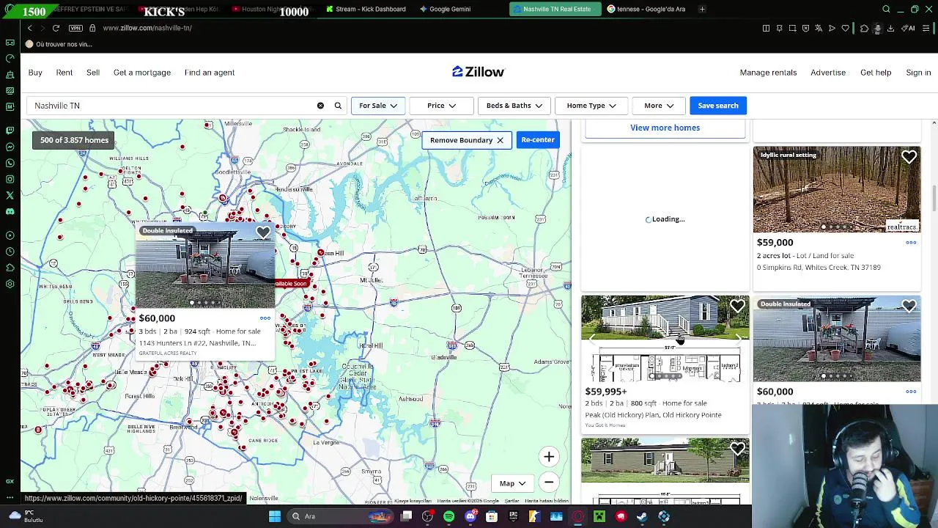Click the pinboard pin icon
938x528 pixels.
[x=779, y=28]
